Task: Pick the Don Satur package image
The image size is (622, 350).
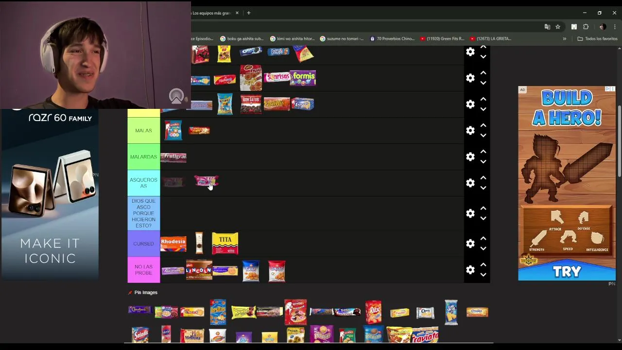Action: 251,104
